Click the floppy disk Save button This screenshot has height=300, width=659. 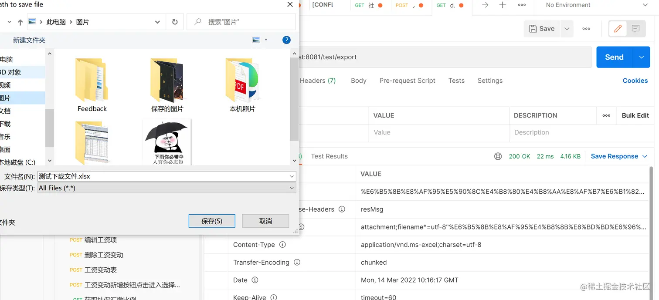coord(542,29)
